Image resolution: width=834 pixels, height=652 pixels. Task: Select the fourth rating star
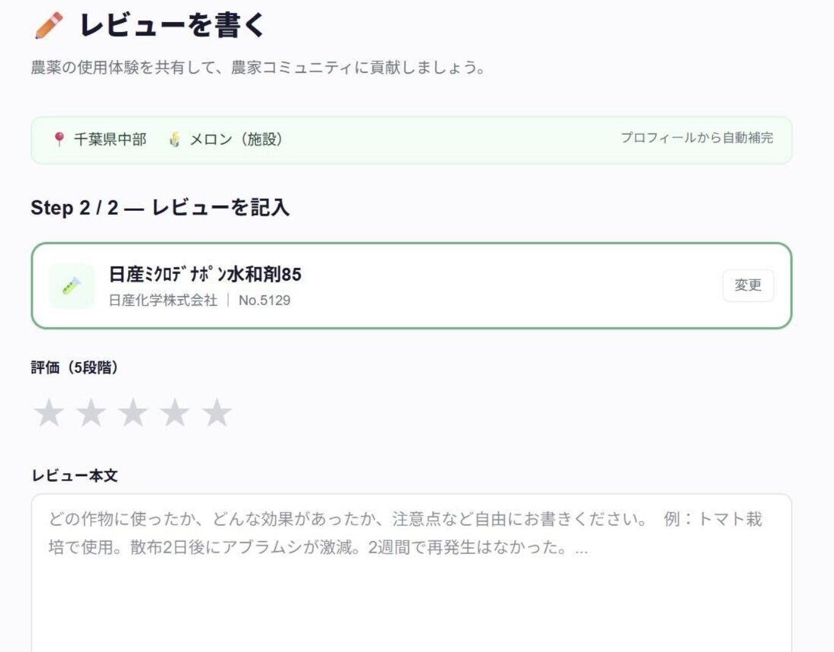pos(173,412)
